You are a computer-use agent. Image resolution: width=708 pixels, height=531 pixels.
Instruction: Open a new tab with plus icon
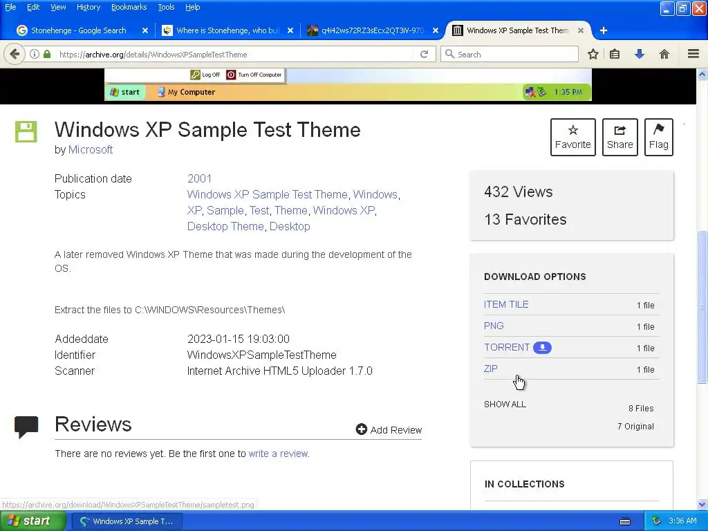pyautogui.click(x=604, y=30)
